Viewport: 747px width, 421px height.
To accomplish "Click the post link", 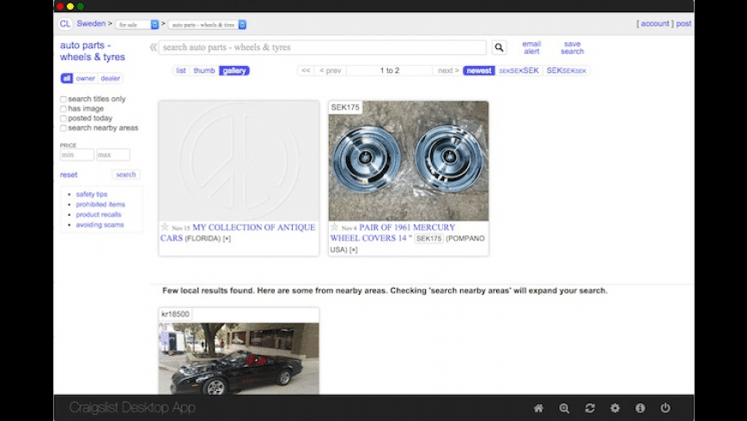I will (683, 23).
